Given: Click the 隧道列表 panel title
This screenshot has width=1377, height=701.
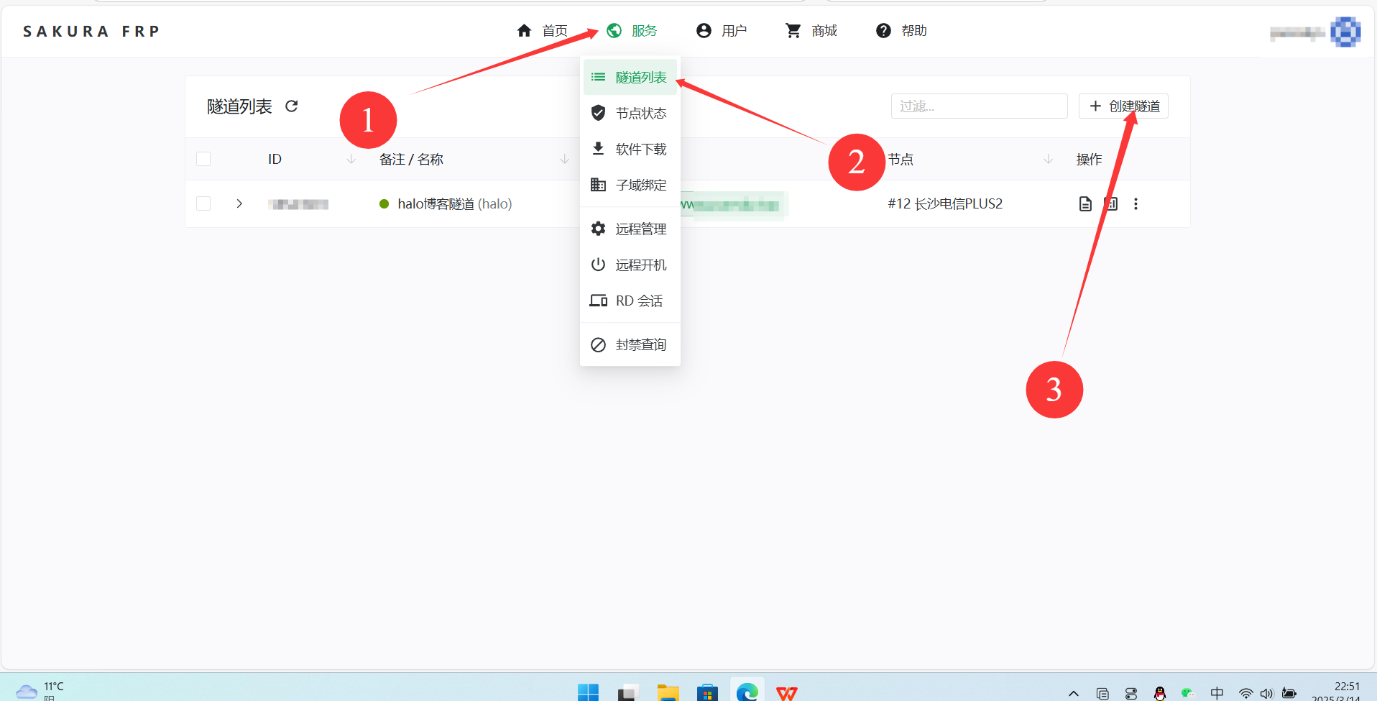Looking at the screenshot, I should (x=239, y=106).
